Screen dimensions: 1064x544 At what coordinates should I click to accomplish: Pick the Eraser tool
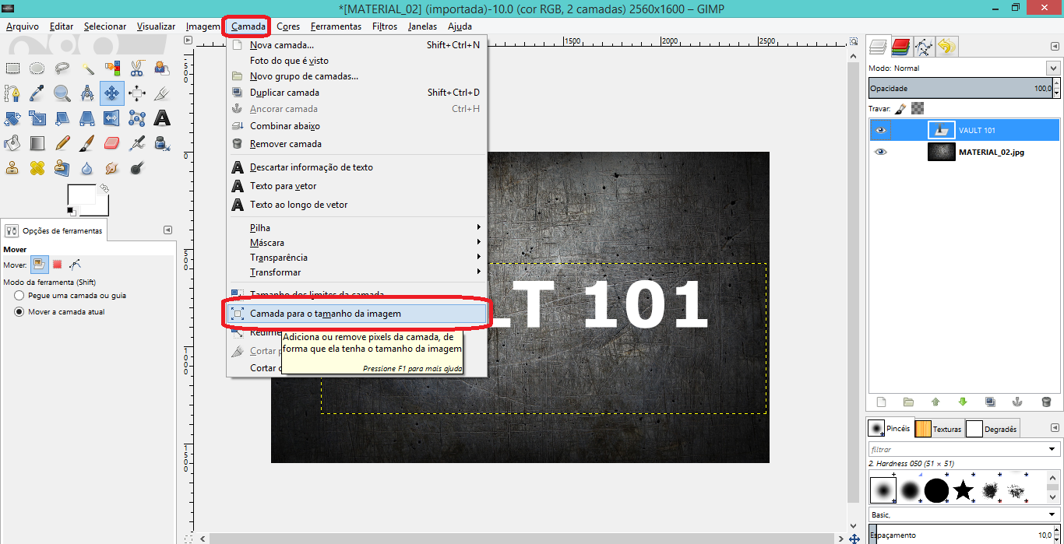[x=112, y=142]
